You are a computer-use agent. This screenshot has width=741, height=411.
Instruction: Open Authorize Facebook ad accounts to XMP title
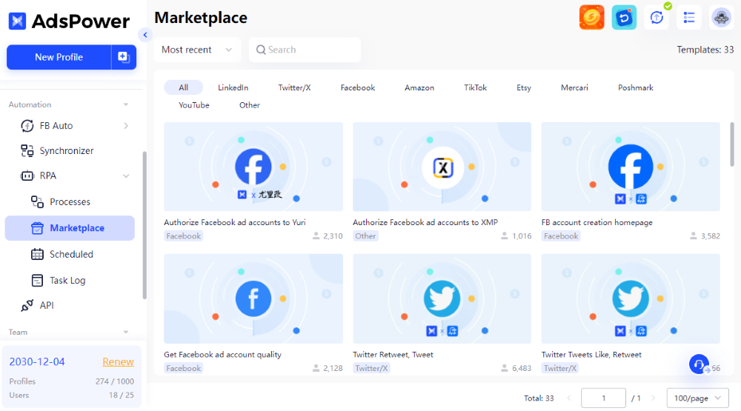(425, 222)
